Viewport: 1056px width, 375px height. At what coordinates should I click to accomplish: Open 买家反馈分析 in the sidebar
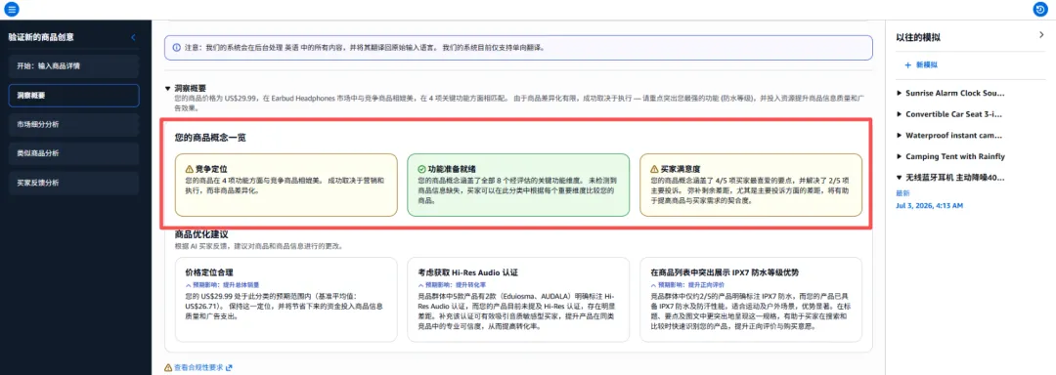coord(73,182)
